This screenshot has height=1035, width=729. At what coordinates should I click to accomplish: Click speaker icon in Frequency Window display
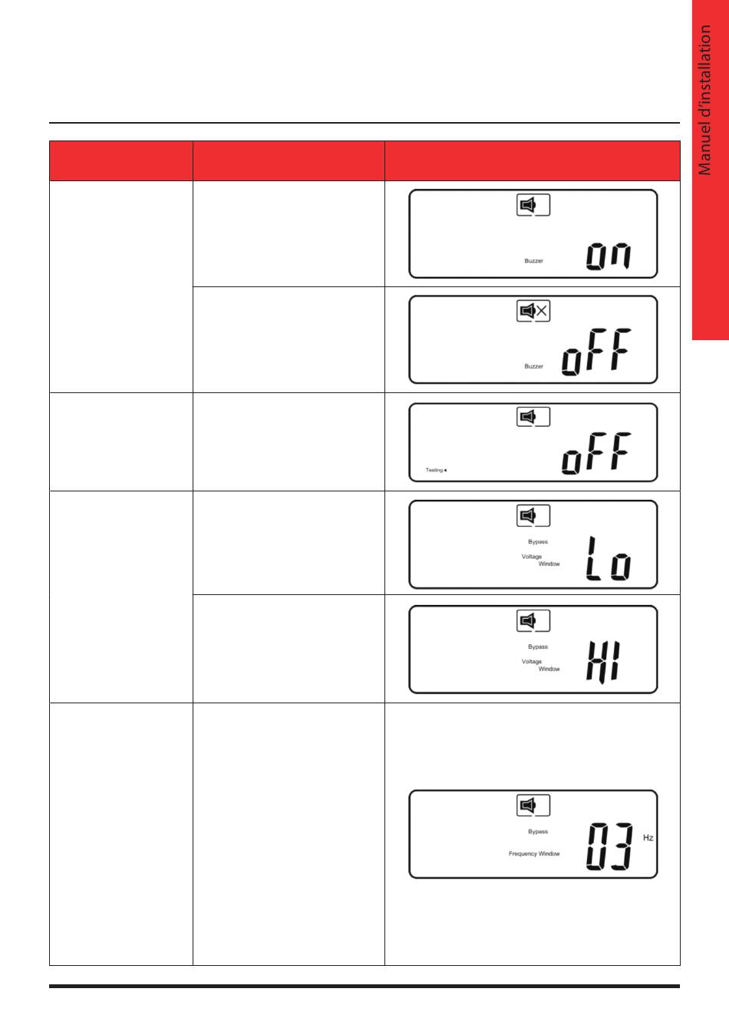click(x=533, y=805)
